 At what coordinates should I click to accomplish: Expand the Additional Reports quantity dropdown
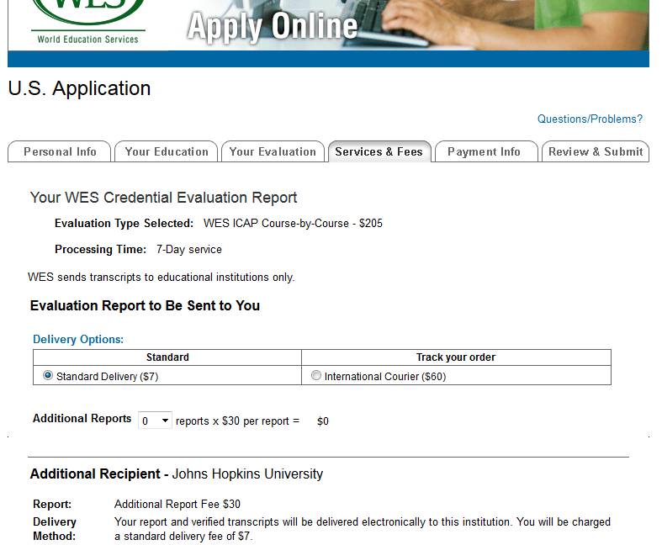point(155,421)
